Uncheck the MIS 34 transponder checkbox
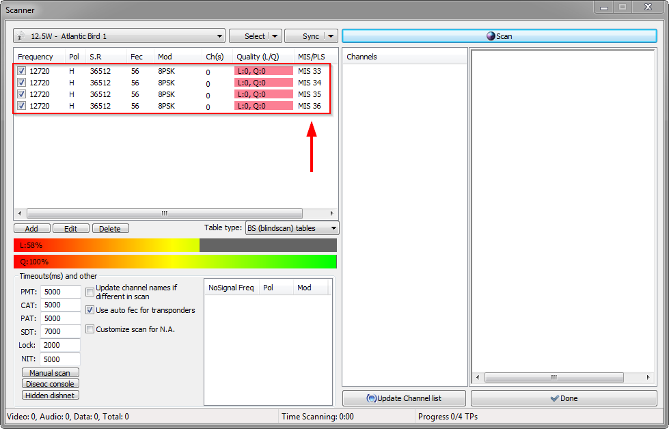 (x=21, y=82)
